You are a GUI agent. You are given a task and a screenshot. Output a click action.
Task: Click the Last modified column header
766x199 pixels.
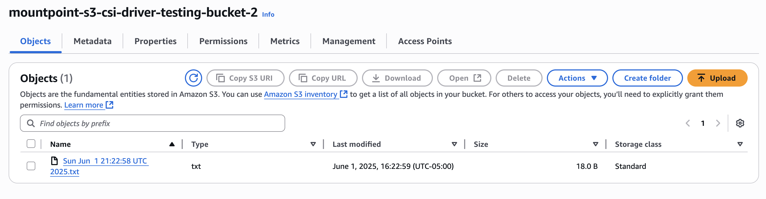(357, 144)
